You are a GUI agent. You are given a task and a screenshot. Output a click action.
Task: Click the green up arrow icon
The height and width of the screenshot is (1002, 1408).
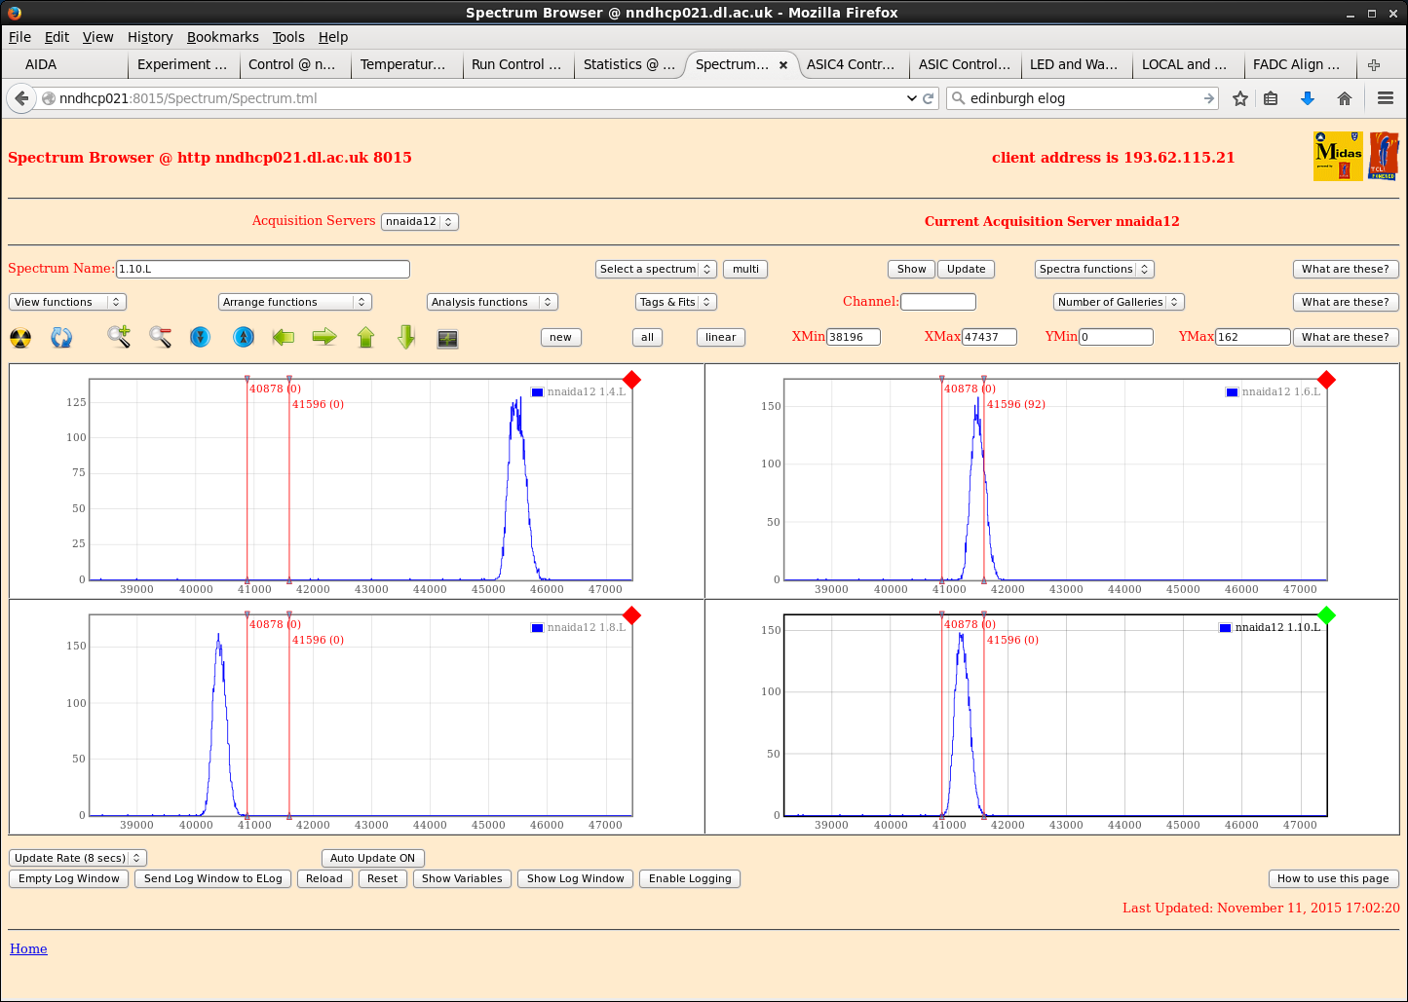pyautogui.click(x=365, y=337)
